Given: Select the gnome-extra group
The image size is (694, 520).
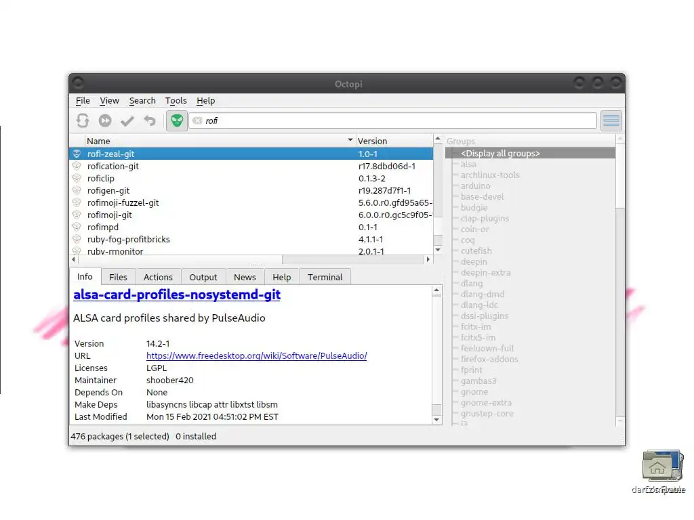Looking at the screenshot, I should 486,403.
